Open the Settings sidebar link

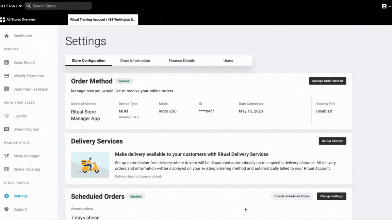20,196
